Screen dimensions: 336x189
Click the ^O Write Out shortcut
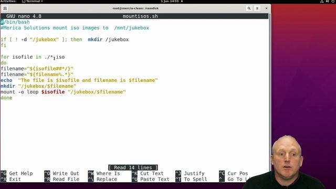62,173
